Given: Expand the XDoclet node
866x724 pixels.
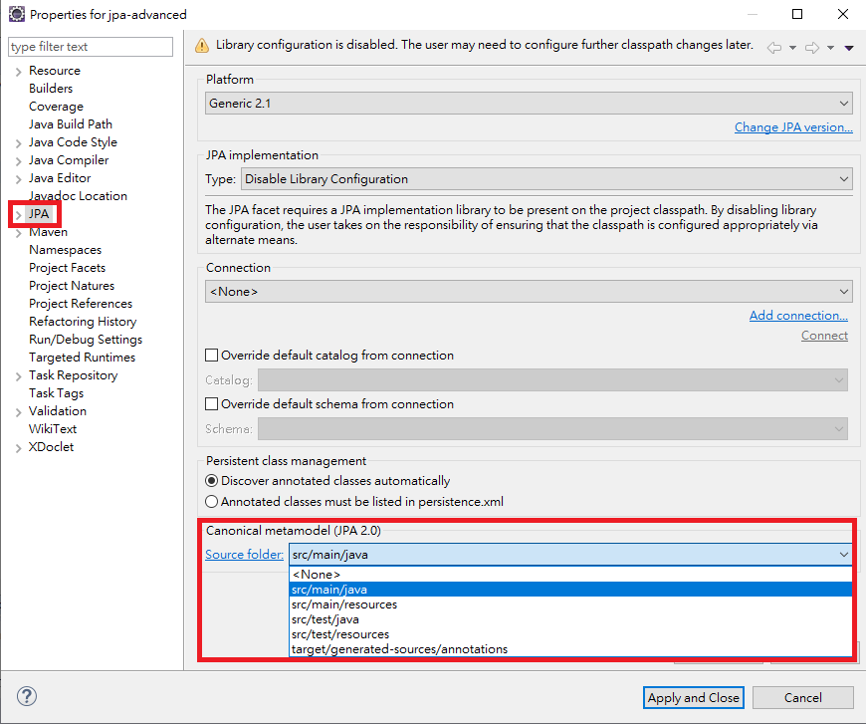Looking at the screenshot, I should tap(18, 448).
